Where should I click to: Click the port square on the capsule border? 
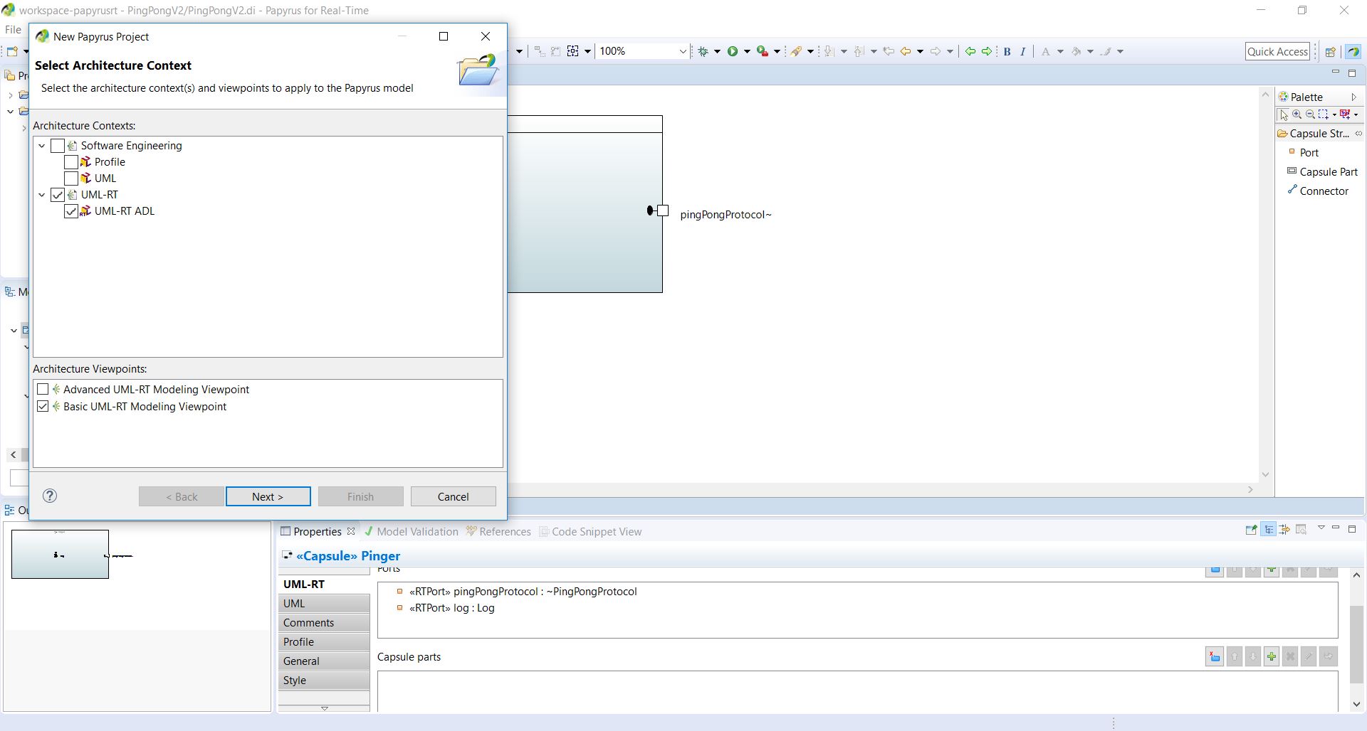pos(663,210)
